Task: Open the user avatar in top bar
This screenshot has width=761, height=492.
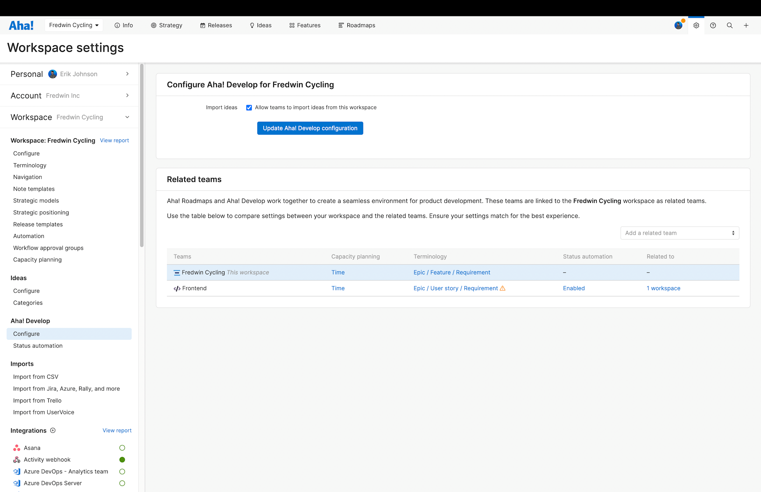Action: point(678,25)
